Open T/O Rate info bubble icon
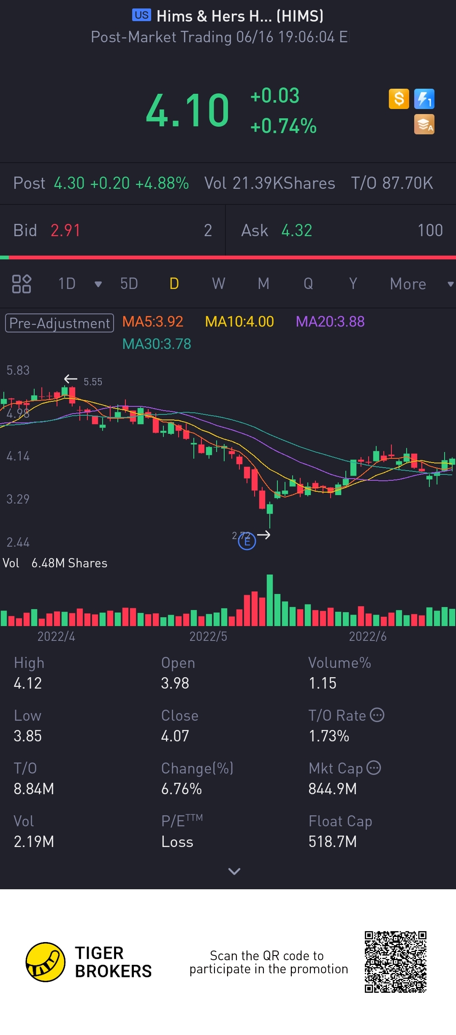Image resolution: width=456 pixels, height=1035 pixels. click(x=377, y=715)
